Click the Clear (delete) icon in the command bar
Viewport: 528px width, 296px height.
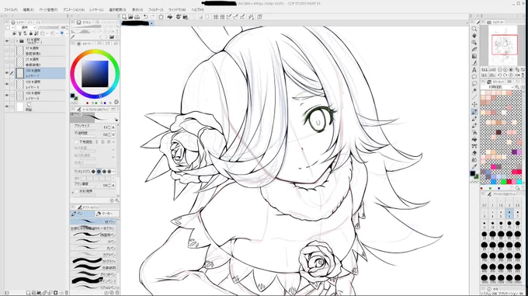coord(161,17)
